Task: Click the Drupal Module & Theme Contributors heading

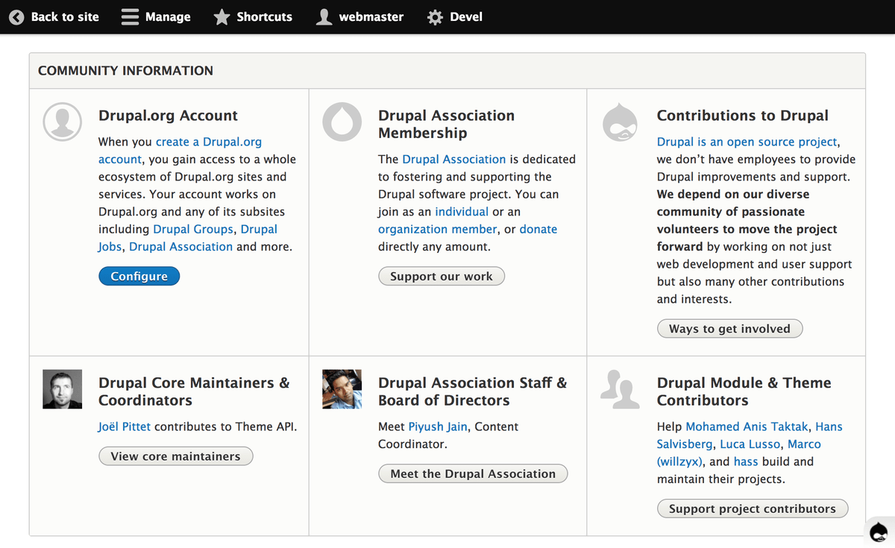Action: (744, 391)
